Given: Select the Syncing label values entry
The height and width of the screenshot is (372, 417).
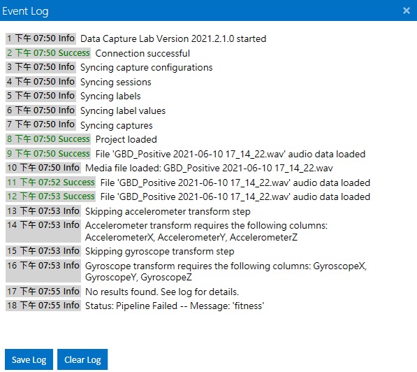Looking at the screenshot, I should point(86,110).
